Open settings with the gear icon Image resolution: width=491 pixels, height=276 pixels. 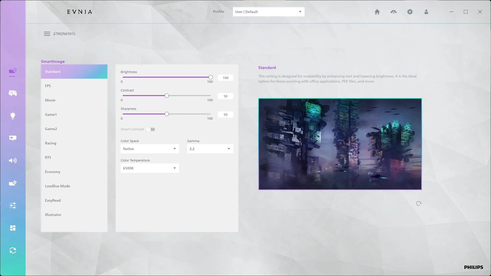[410, 12]
